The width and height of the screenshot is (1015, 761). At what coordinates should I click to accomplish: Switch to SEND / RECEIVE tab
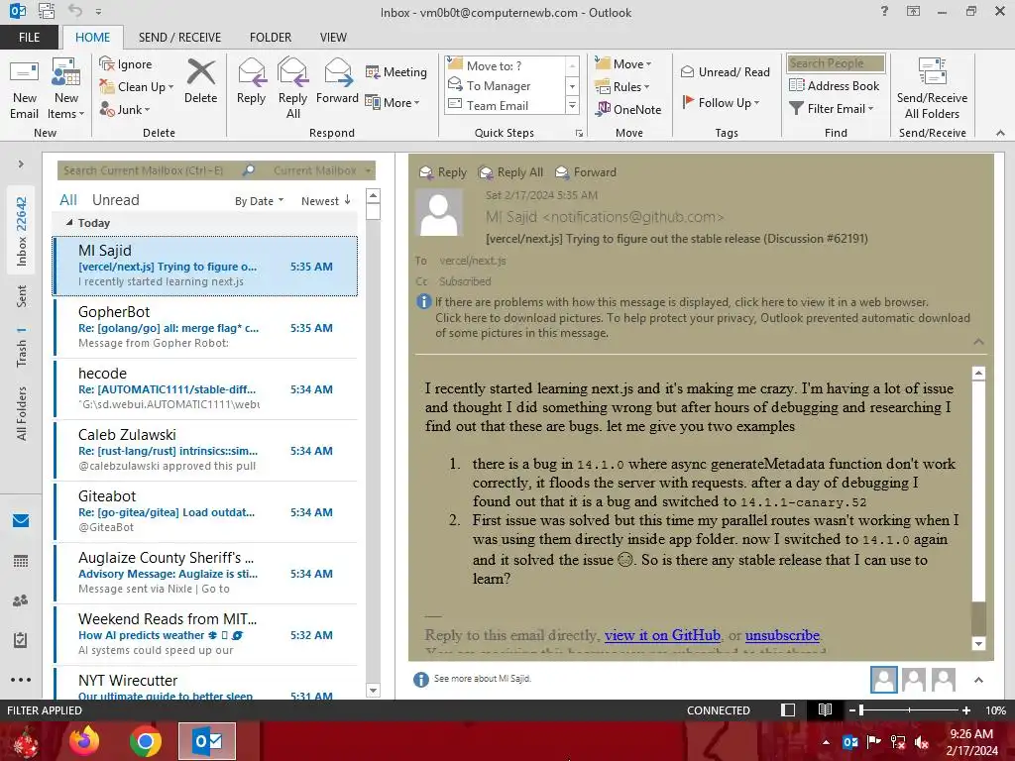179,37
